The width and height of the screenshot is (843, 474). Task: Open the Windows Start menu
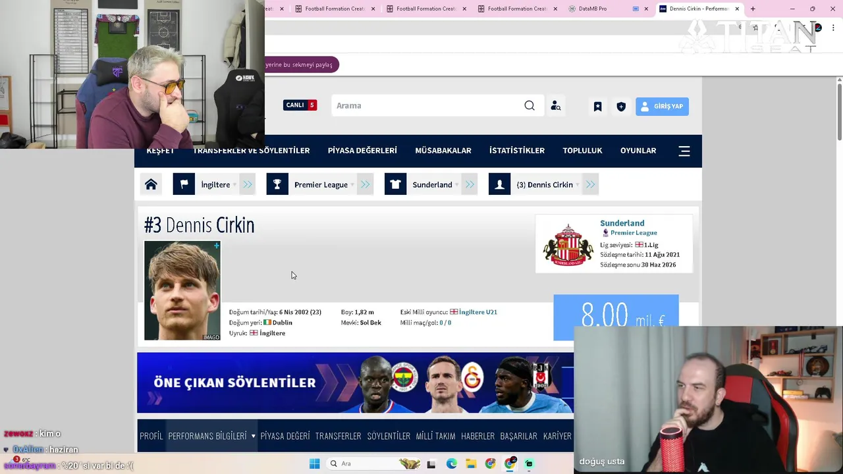pyautogui.click(x=314, y=463)
